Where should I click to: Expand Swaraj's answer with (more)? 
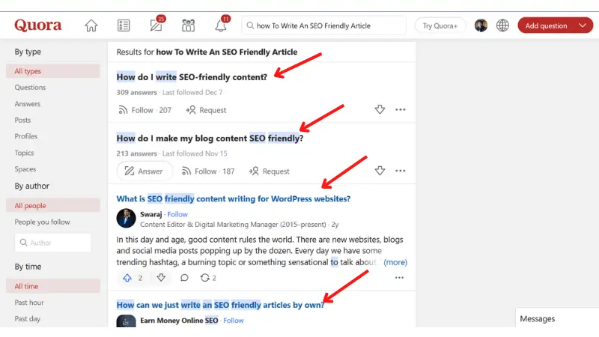(395, 262)
